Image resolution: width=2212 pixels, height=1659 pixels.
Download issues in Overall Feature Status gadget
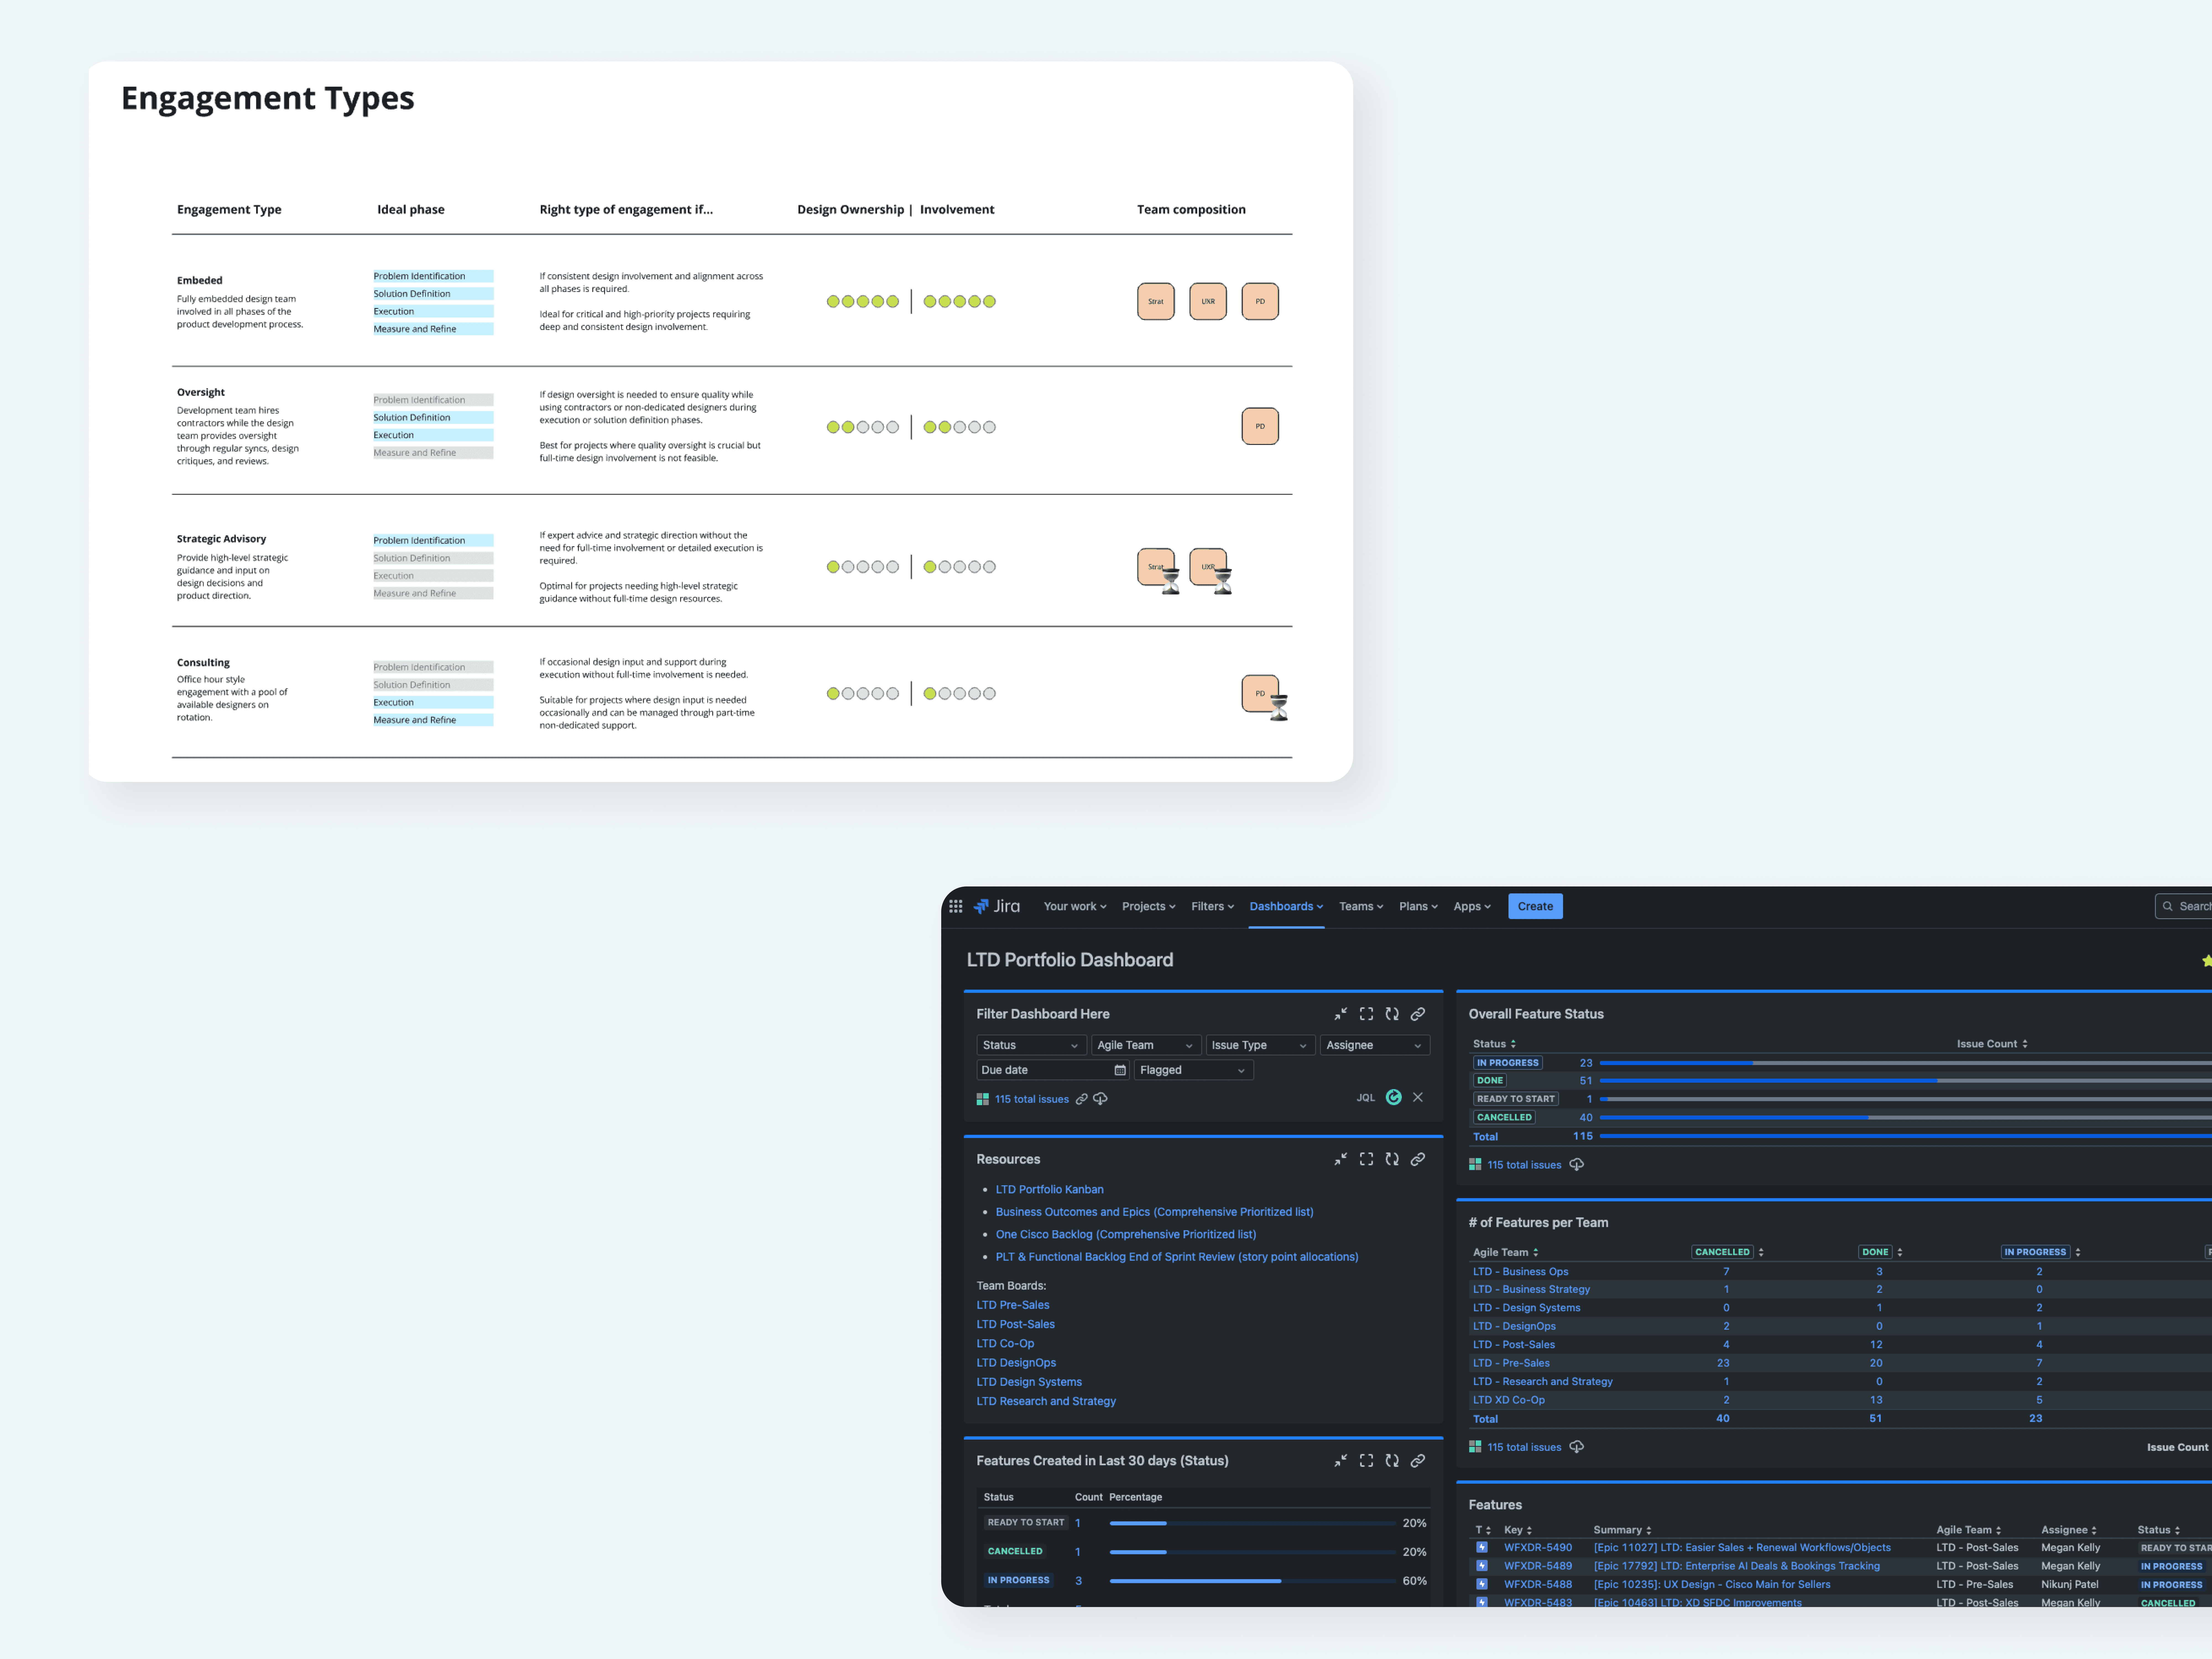point(1577,1165)
